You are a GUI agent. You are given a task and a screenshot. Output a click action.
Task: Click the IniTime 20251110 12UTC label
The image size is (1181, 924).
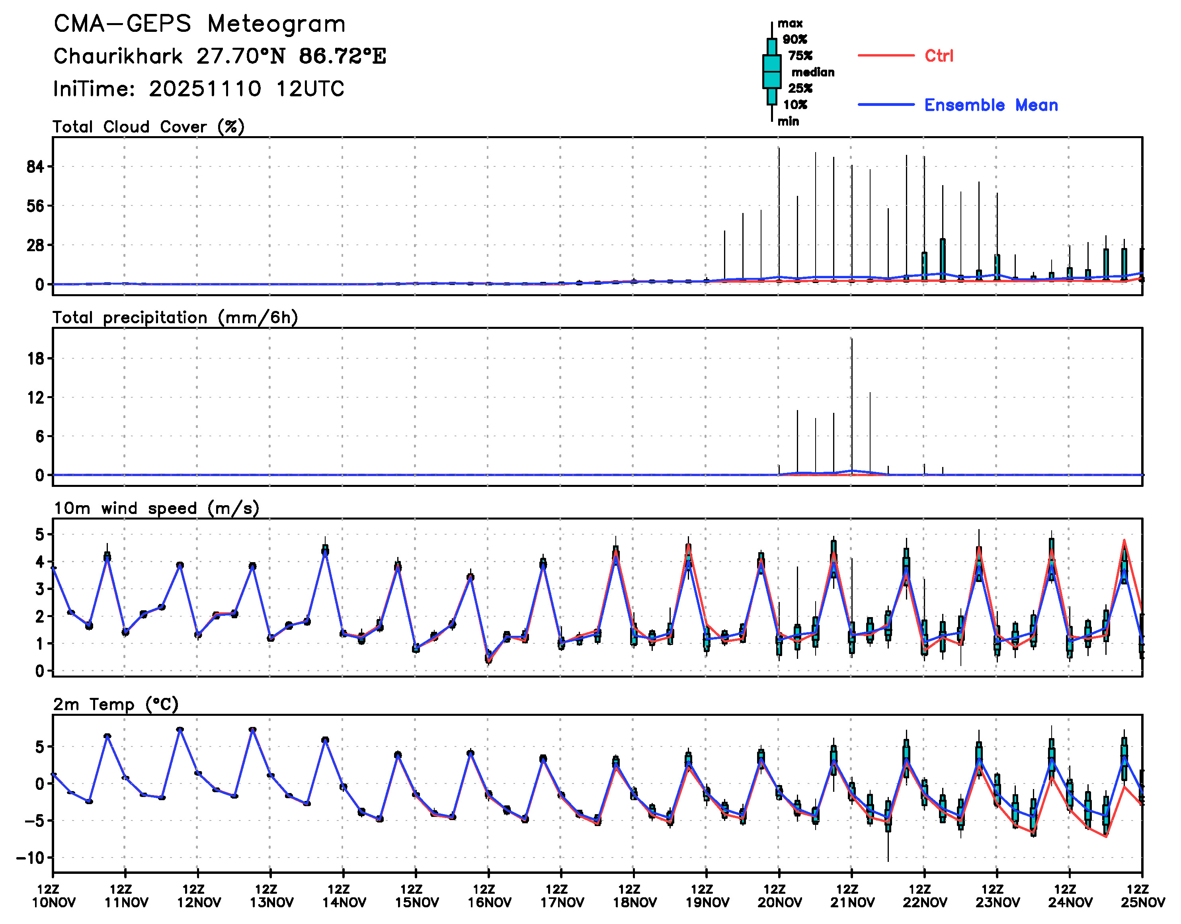click(199, 89)
